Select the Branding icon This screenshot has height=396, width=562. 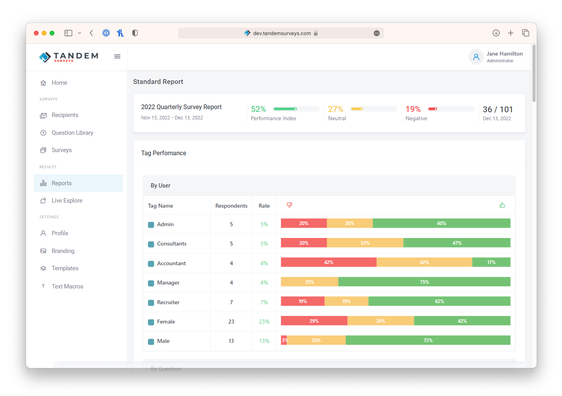pyautogui.click(x=43, y=251)
